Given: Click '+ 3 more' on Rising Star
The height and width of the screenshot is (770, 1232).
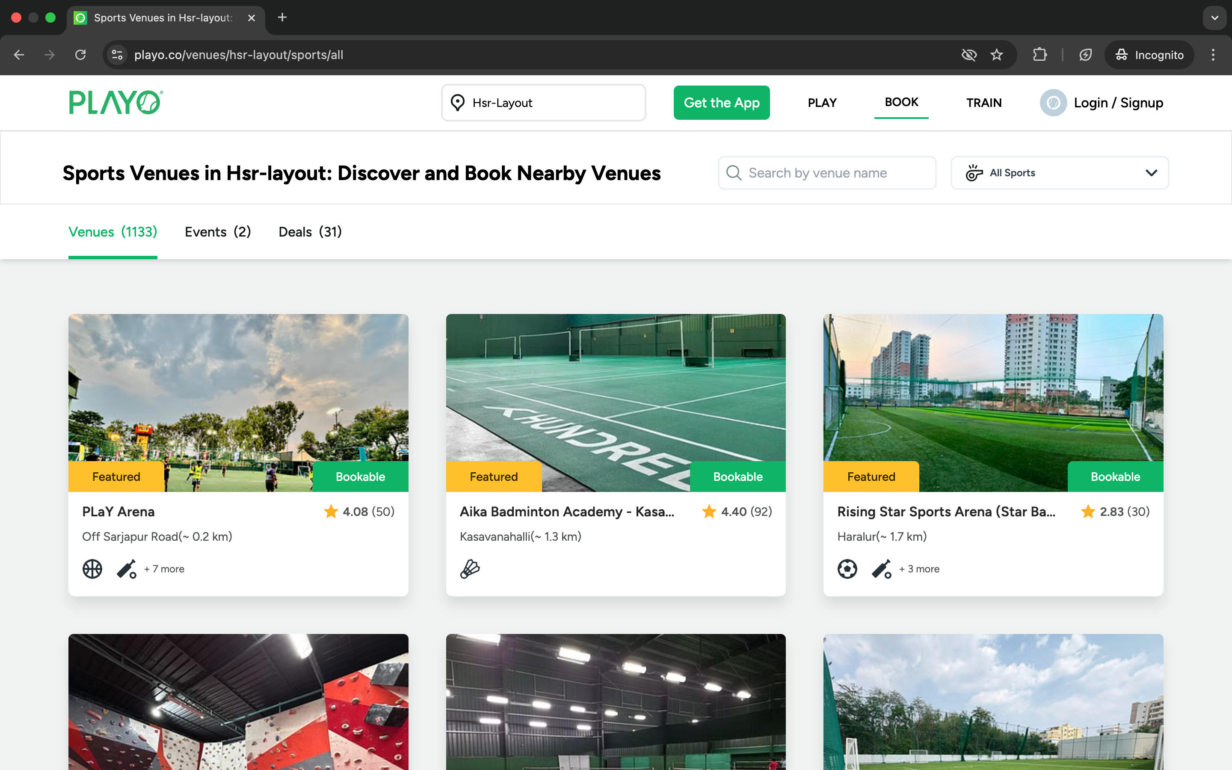Looking at the screenshot, I should tap(919, 569).
